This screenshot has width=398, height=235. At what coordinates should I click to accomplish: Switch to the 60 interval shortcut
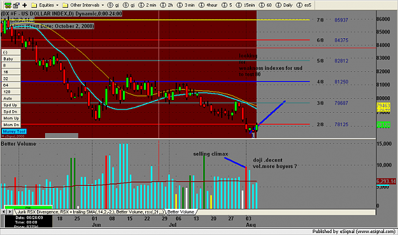pos(266,5)
